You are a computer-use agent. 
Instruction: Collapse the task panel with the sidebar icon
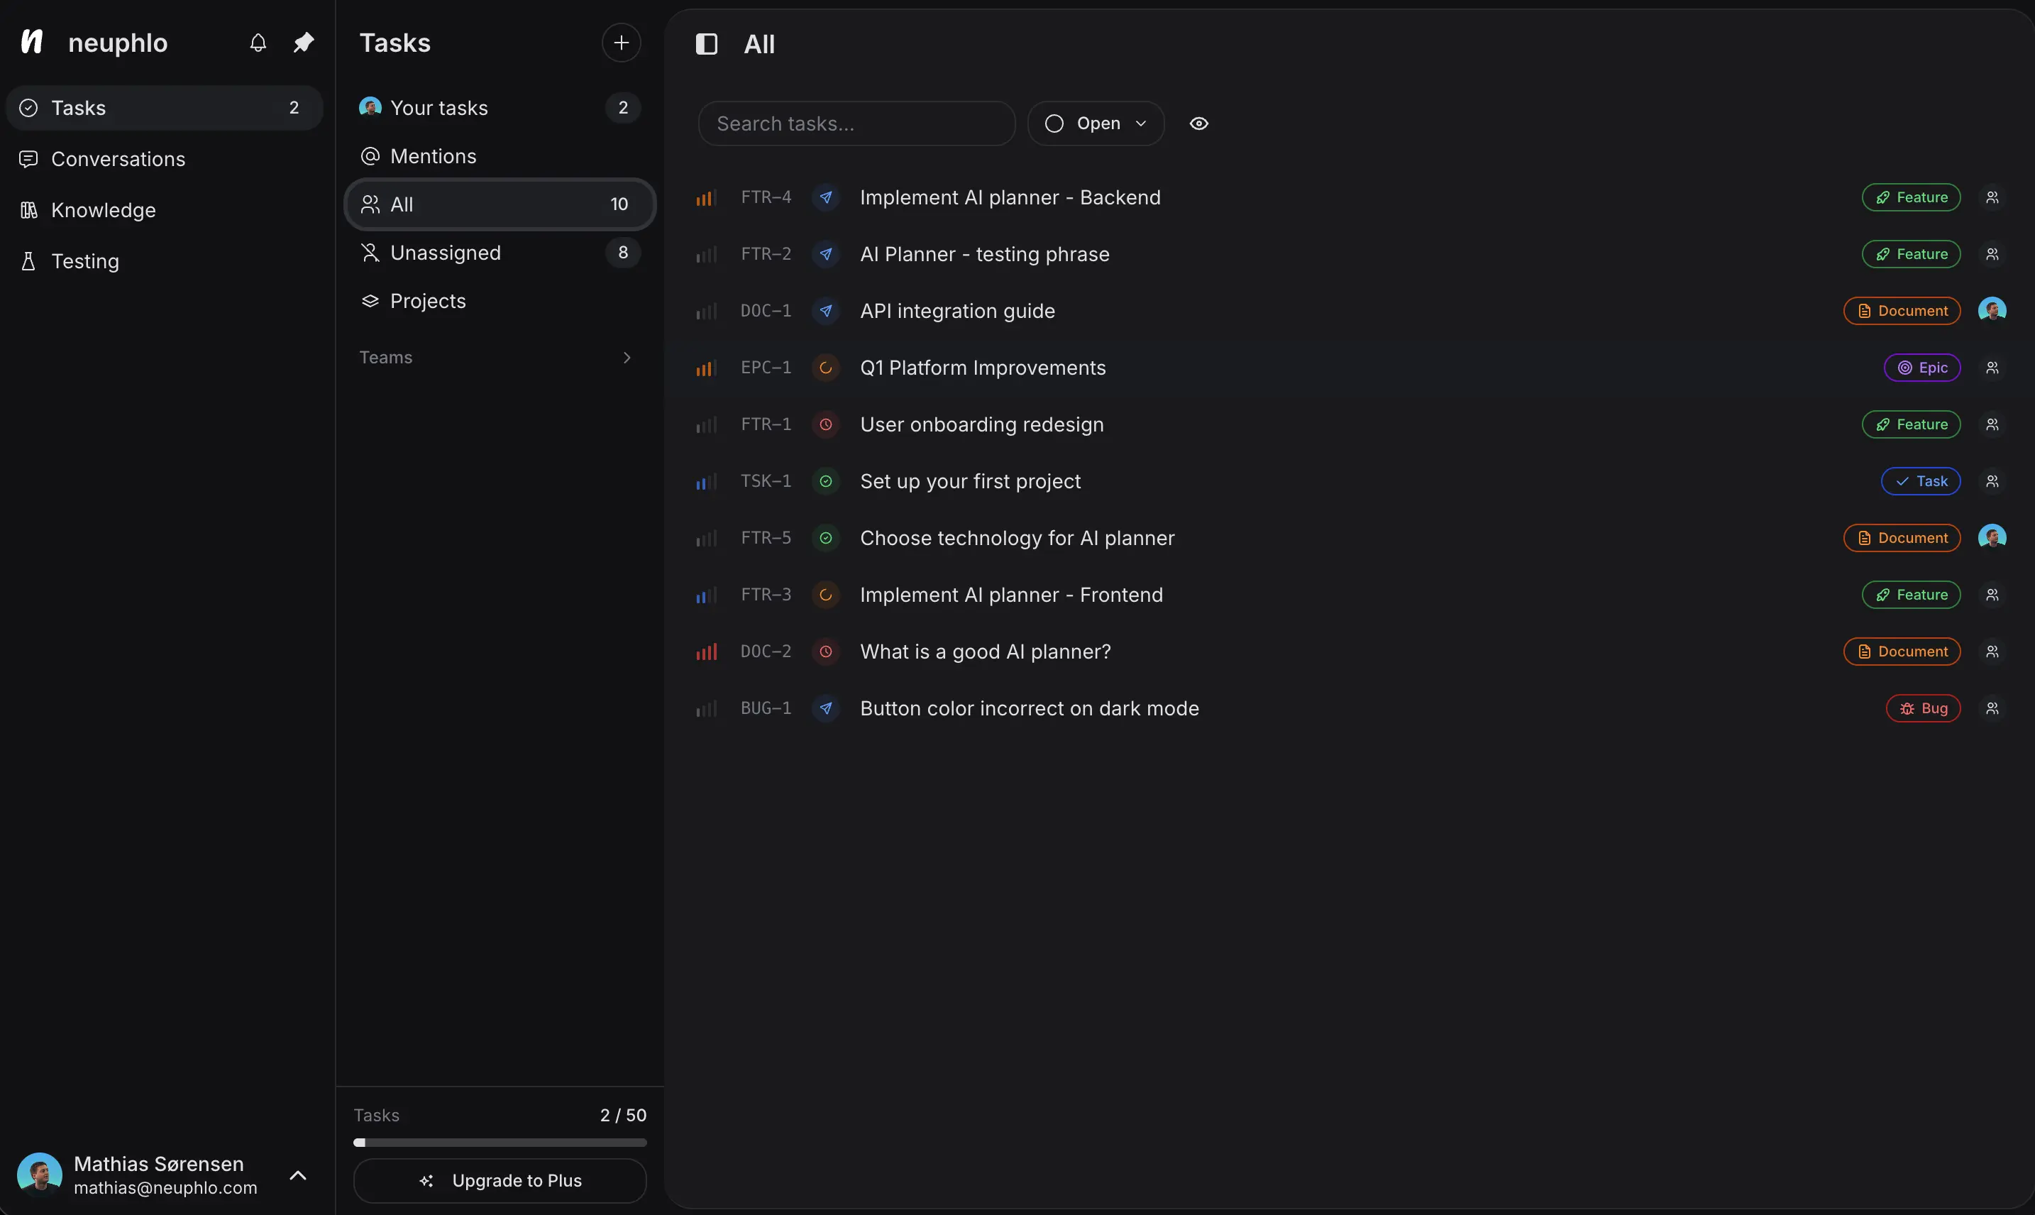(x=705, y=43)
